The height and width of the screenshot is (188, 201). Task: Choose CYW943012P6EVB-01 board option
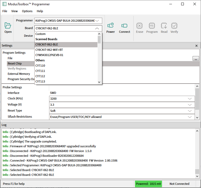point(49,55)
